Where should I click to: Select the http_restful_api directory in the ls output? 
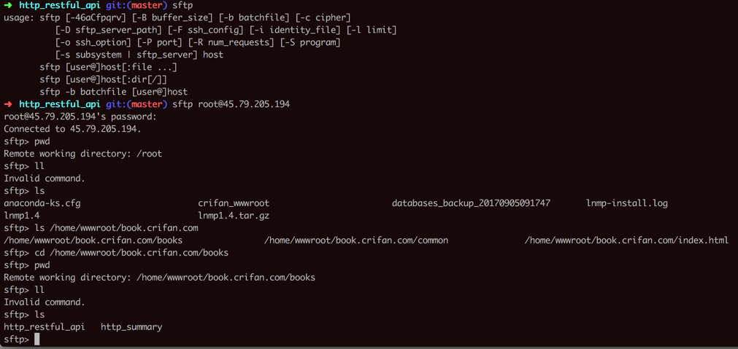click(x=44, y=327)
